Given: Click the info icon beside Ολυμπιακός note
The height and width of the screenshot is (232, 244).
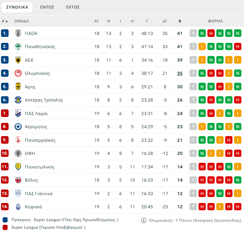Looking at the screenshot, I should click(143, 220).
